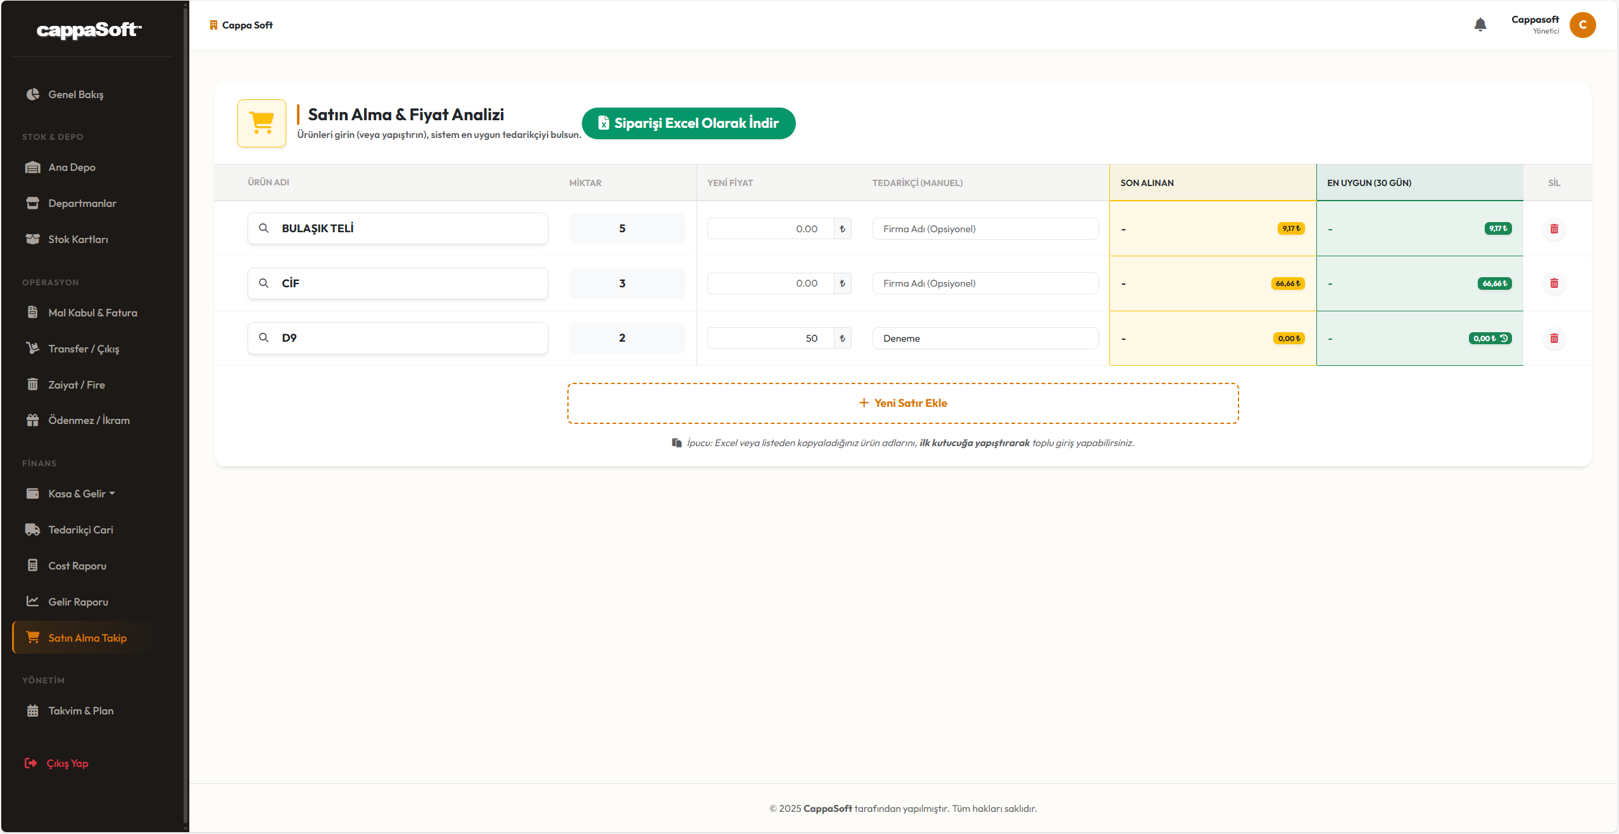Click the 9,17₺ yellow last purchase badge
Image resolution: width=1619 pixels, height=834 pixels.
click(x=1290, y=228)
